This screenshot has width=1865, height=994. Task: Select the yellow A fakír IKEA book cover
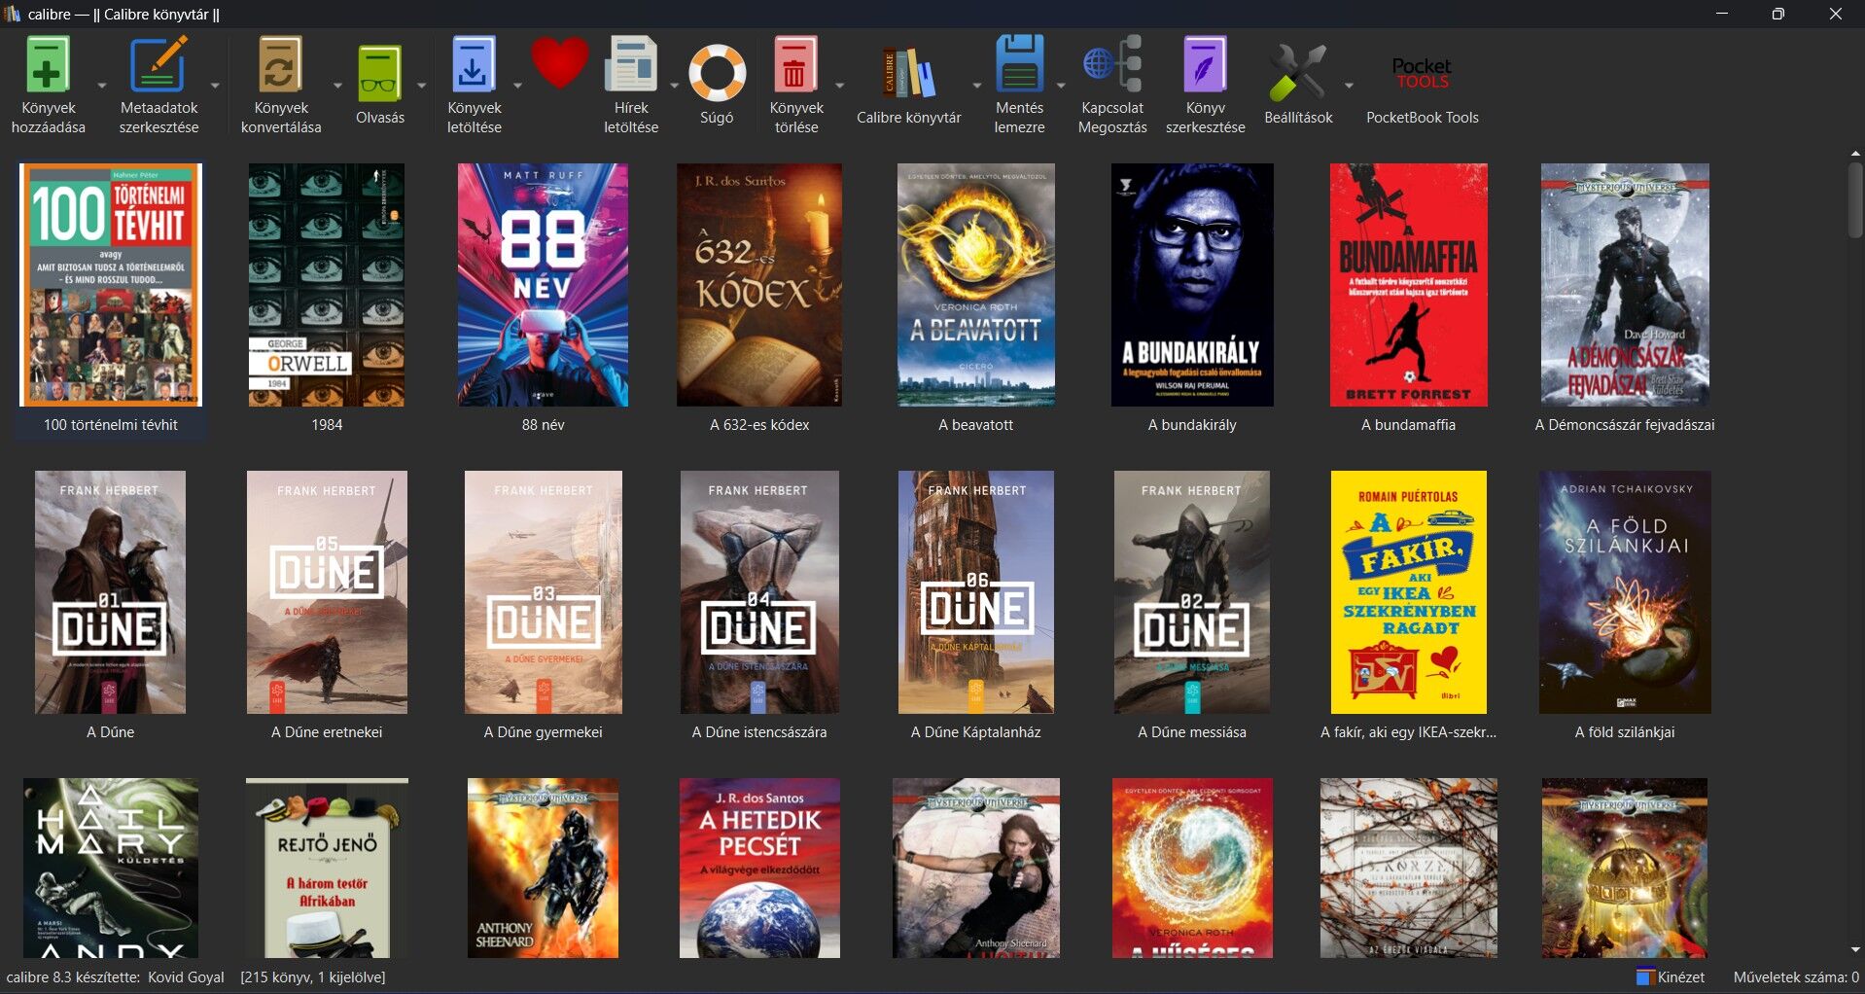pyautogui.click(x=1408, y=592)
